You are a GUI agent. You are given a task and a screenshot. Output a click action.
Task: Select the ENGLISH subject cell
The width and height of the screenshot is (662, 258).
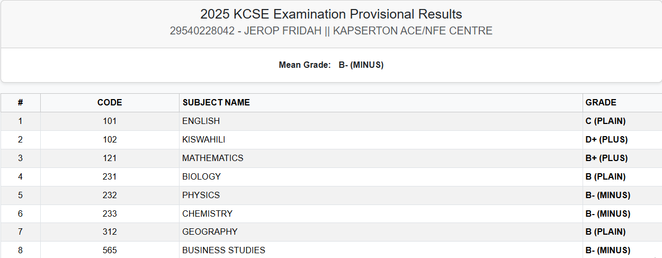tap(201, 121)
